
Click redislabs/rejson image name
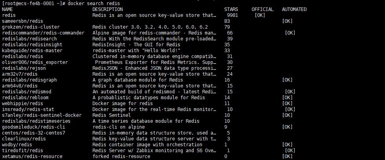pos(24,68)
